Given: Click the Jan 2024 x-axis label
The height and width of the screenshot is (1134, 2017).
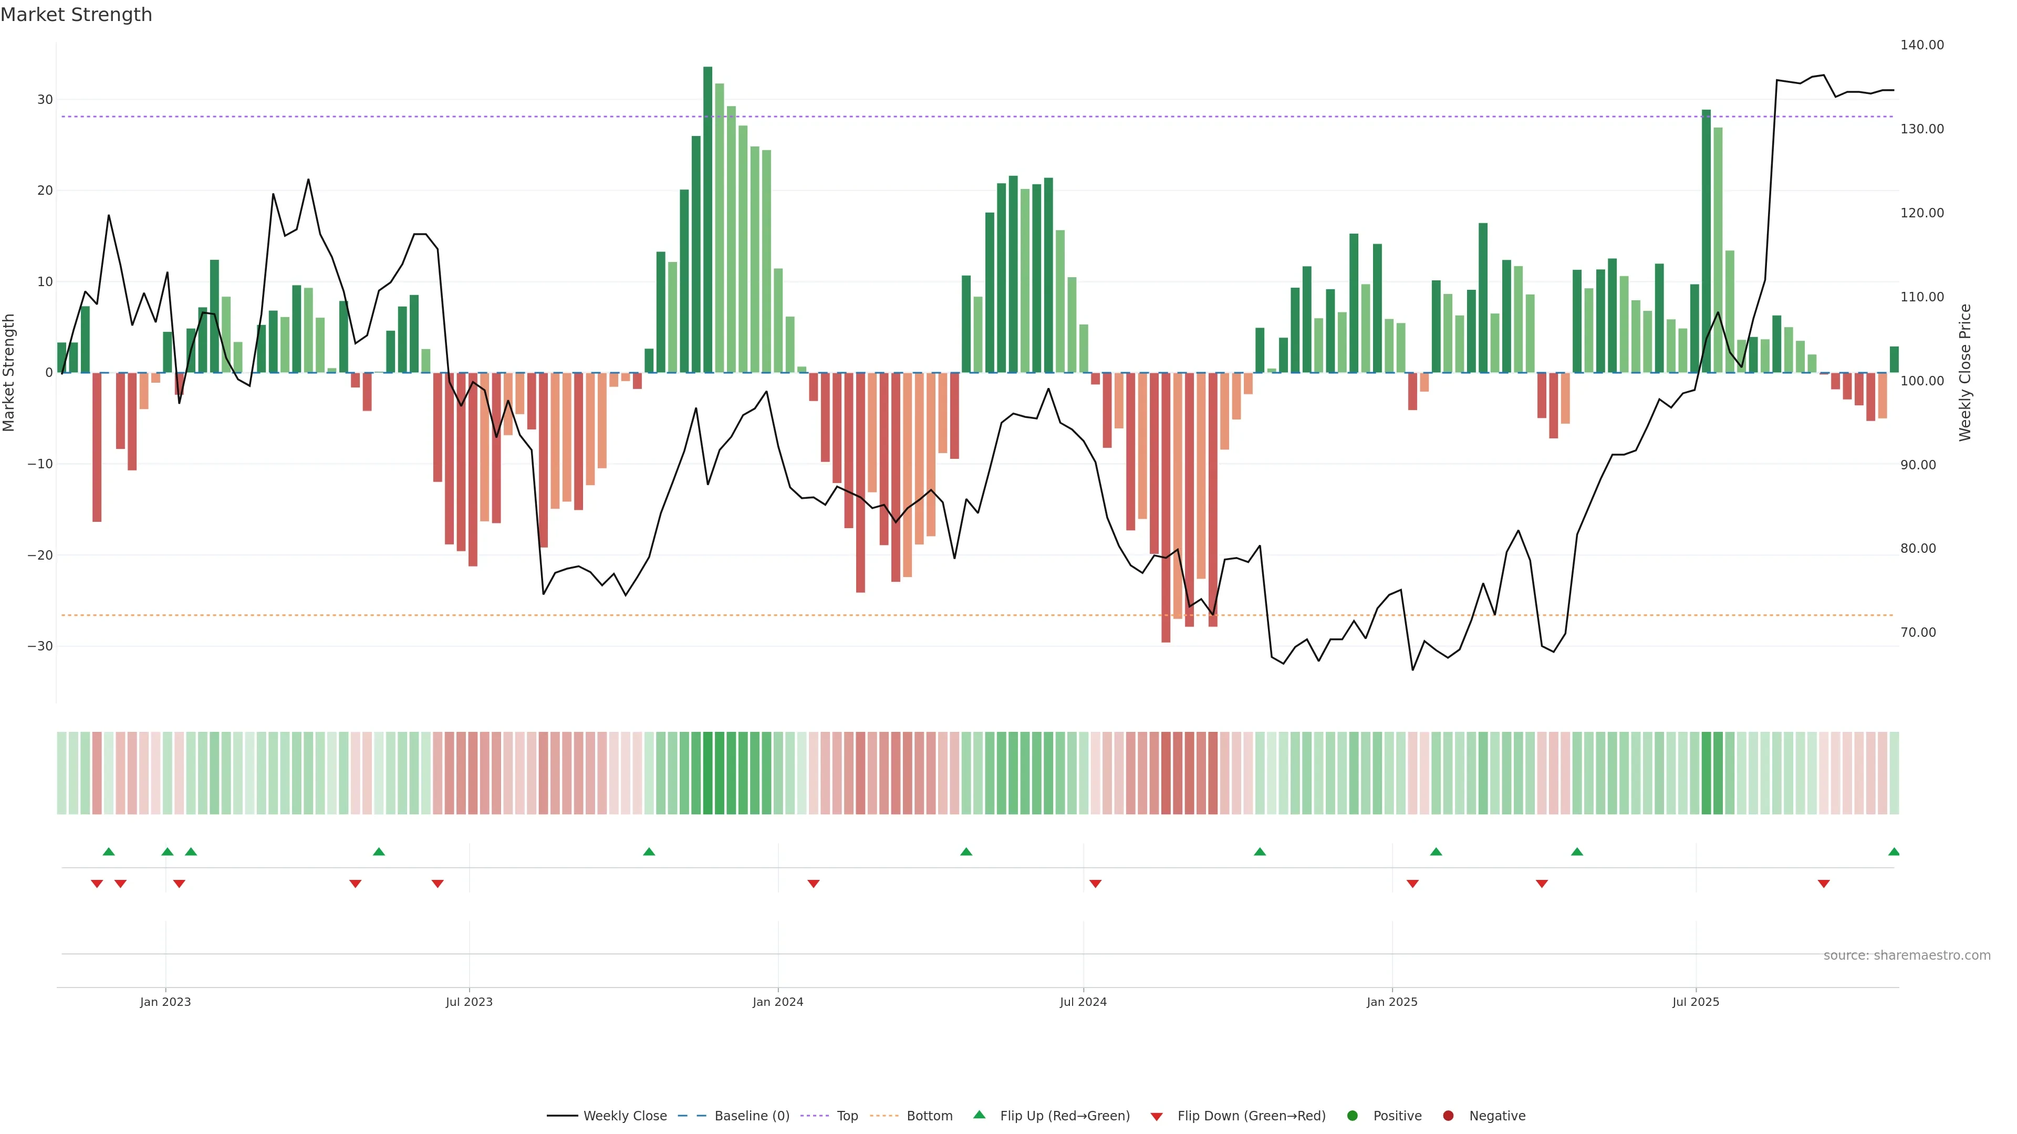Looking at the screenshot, I should 777,1002.
